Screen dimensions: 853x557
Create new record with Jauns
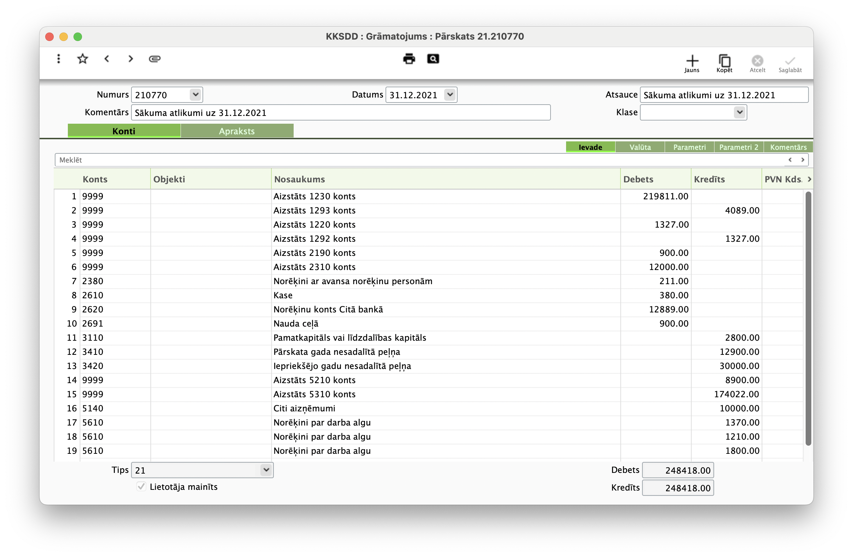[x=692, y=64]
